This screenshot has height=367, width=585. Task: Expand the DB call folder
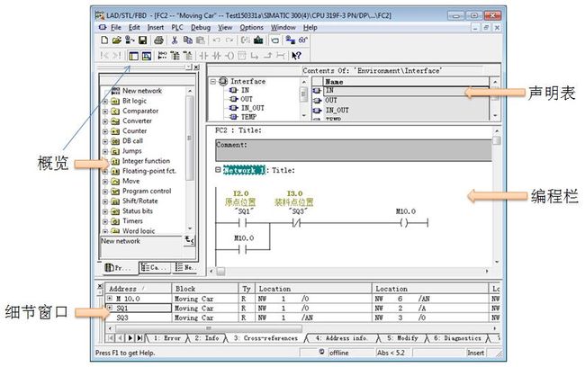105,142
